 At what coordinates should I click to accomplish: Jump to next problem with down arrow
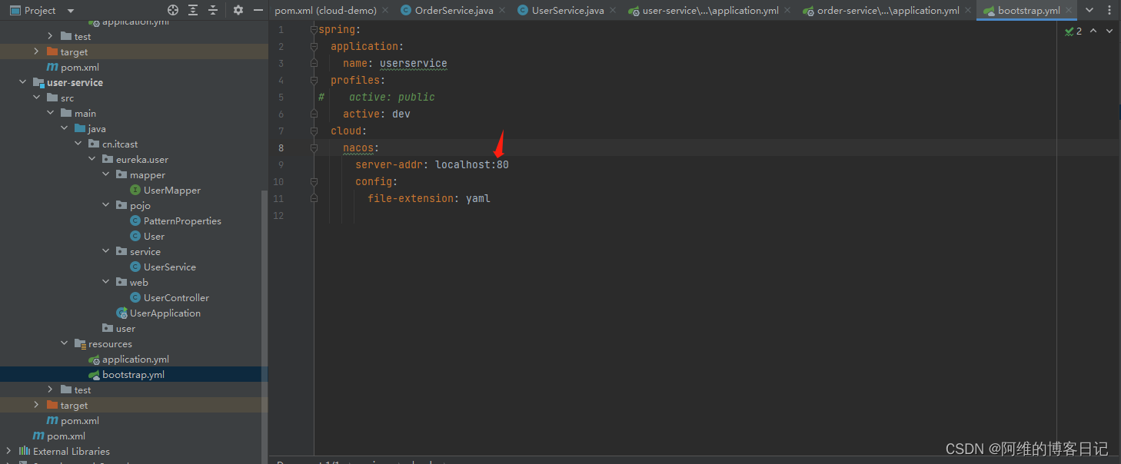point(1108,31)
